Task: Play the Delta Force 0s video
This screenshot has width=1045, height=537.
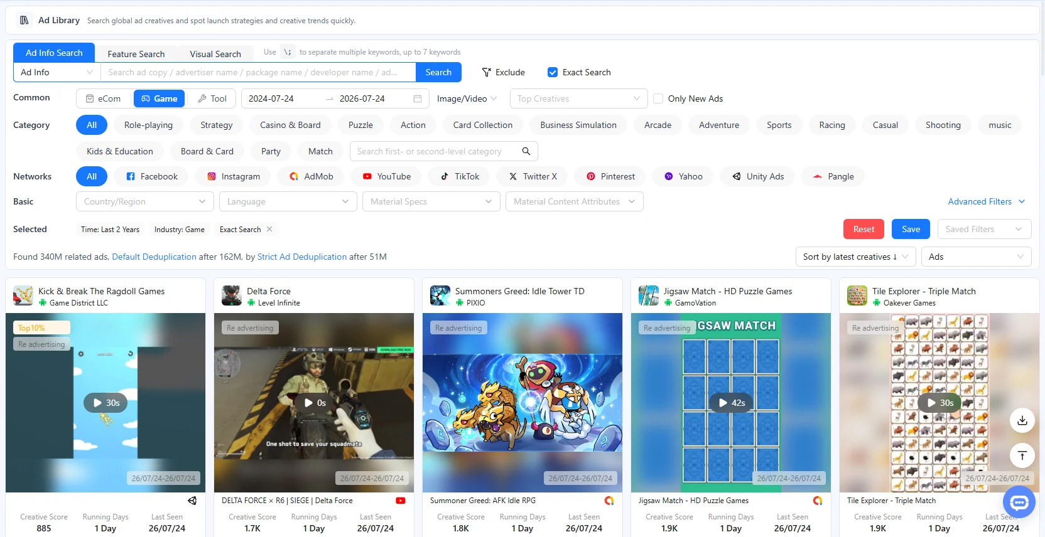Action: coord(314,403)
